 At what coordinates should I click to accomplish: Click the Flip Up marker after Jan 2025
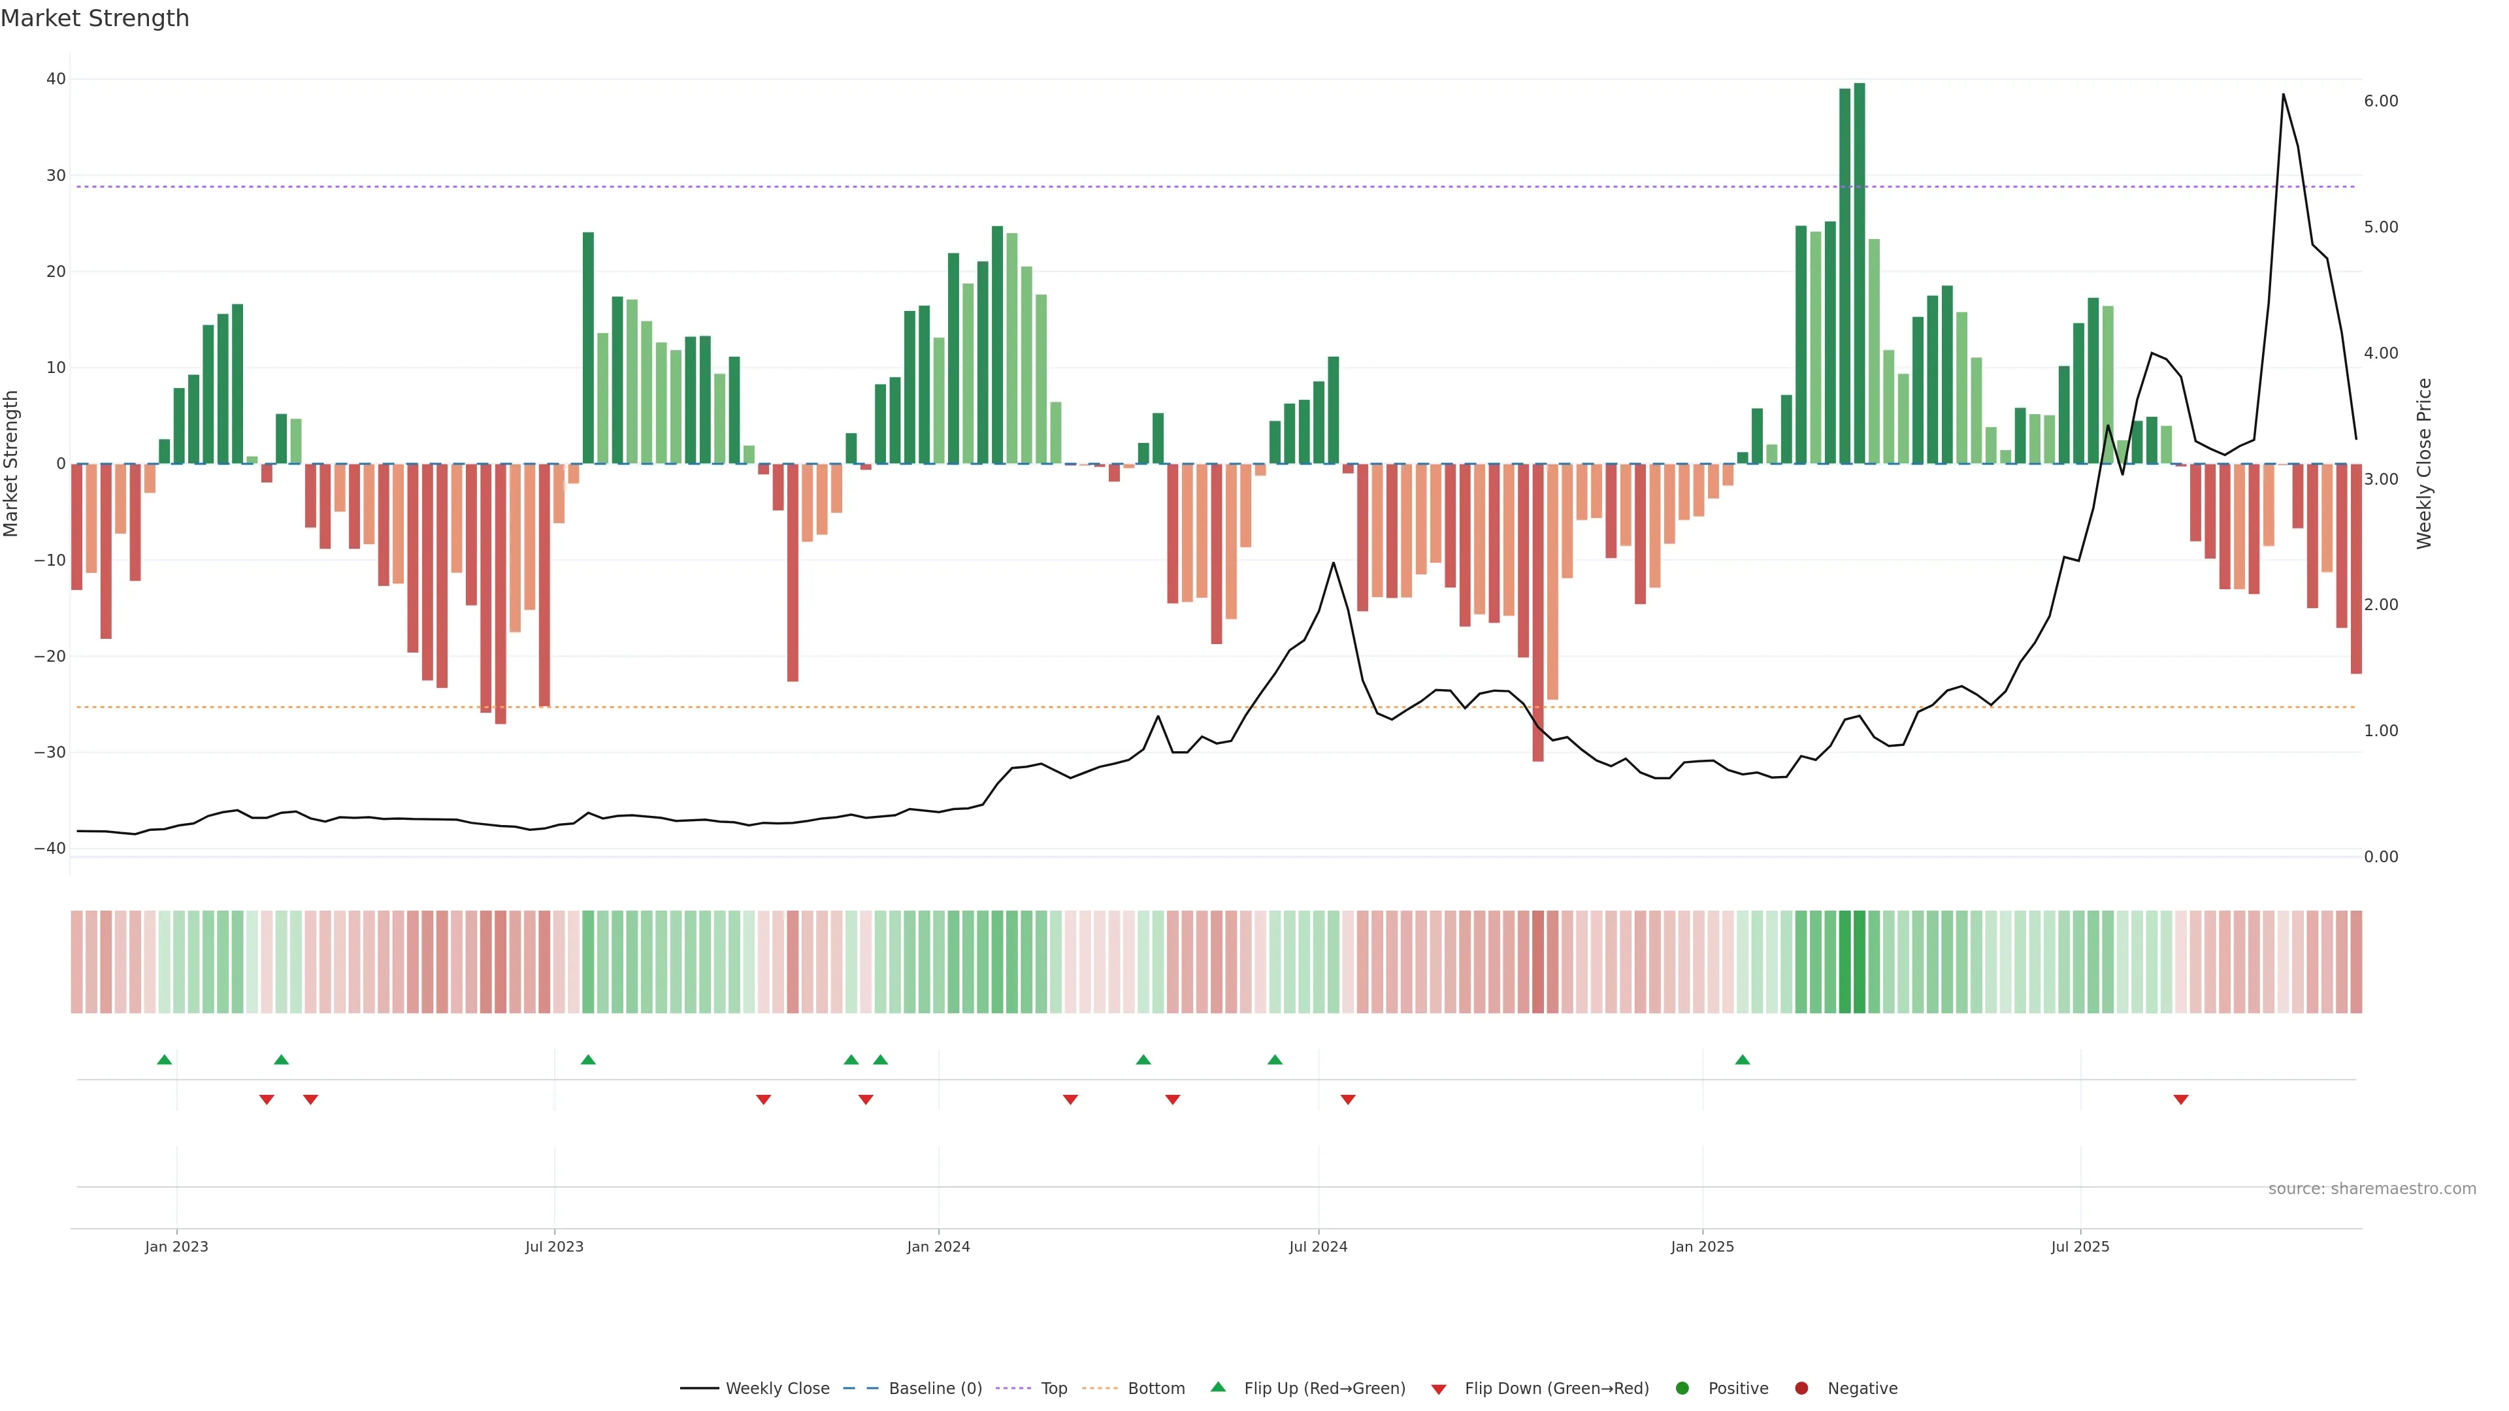point(1743,1060)
